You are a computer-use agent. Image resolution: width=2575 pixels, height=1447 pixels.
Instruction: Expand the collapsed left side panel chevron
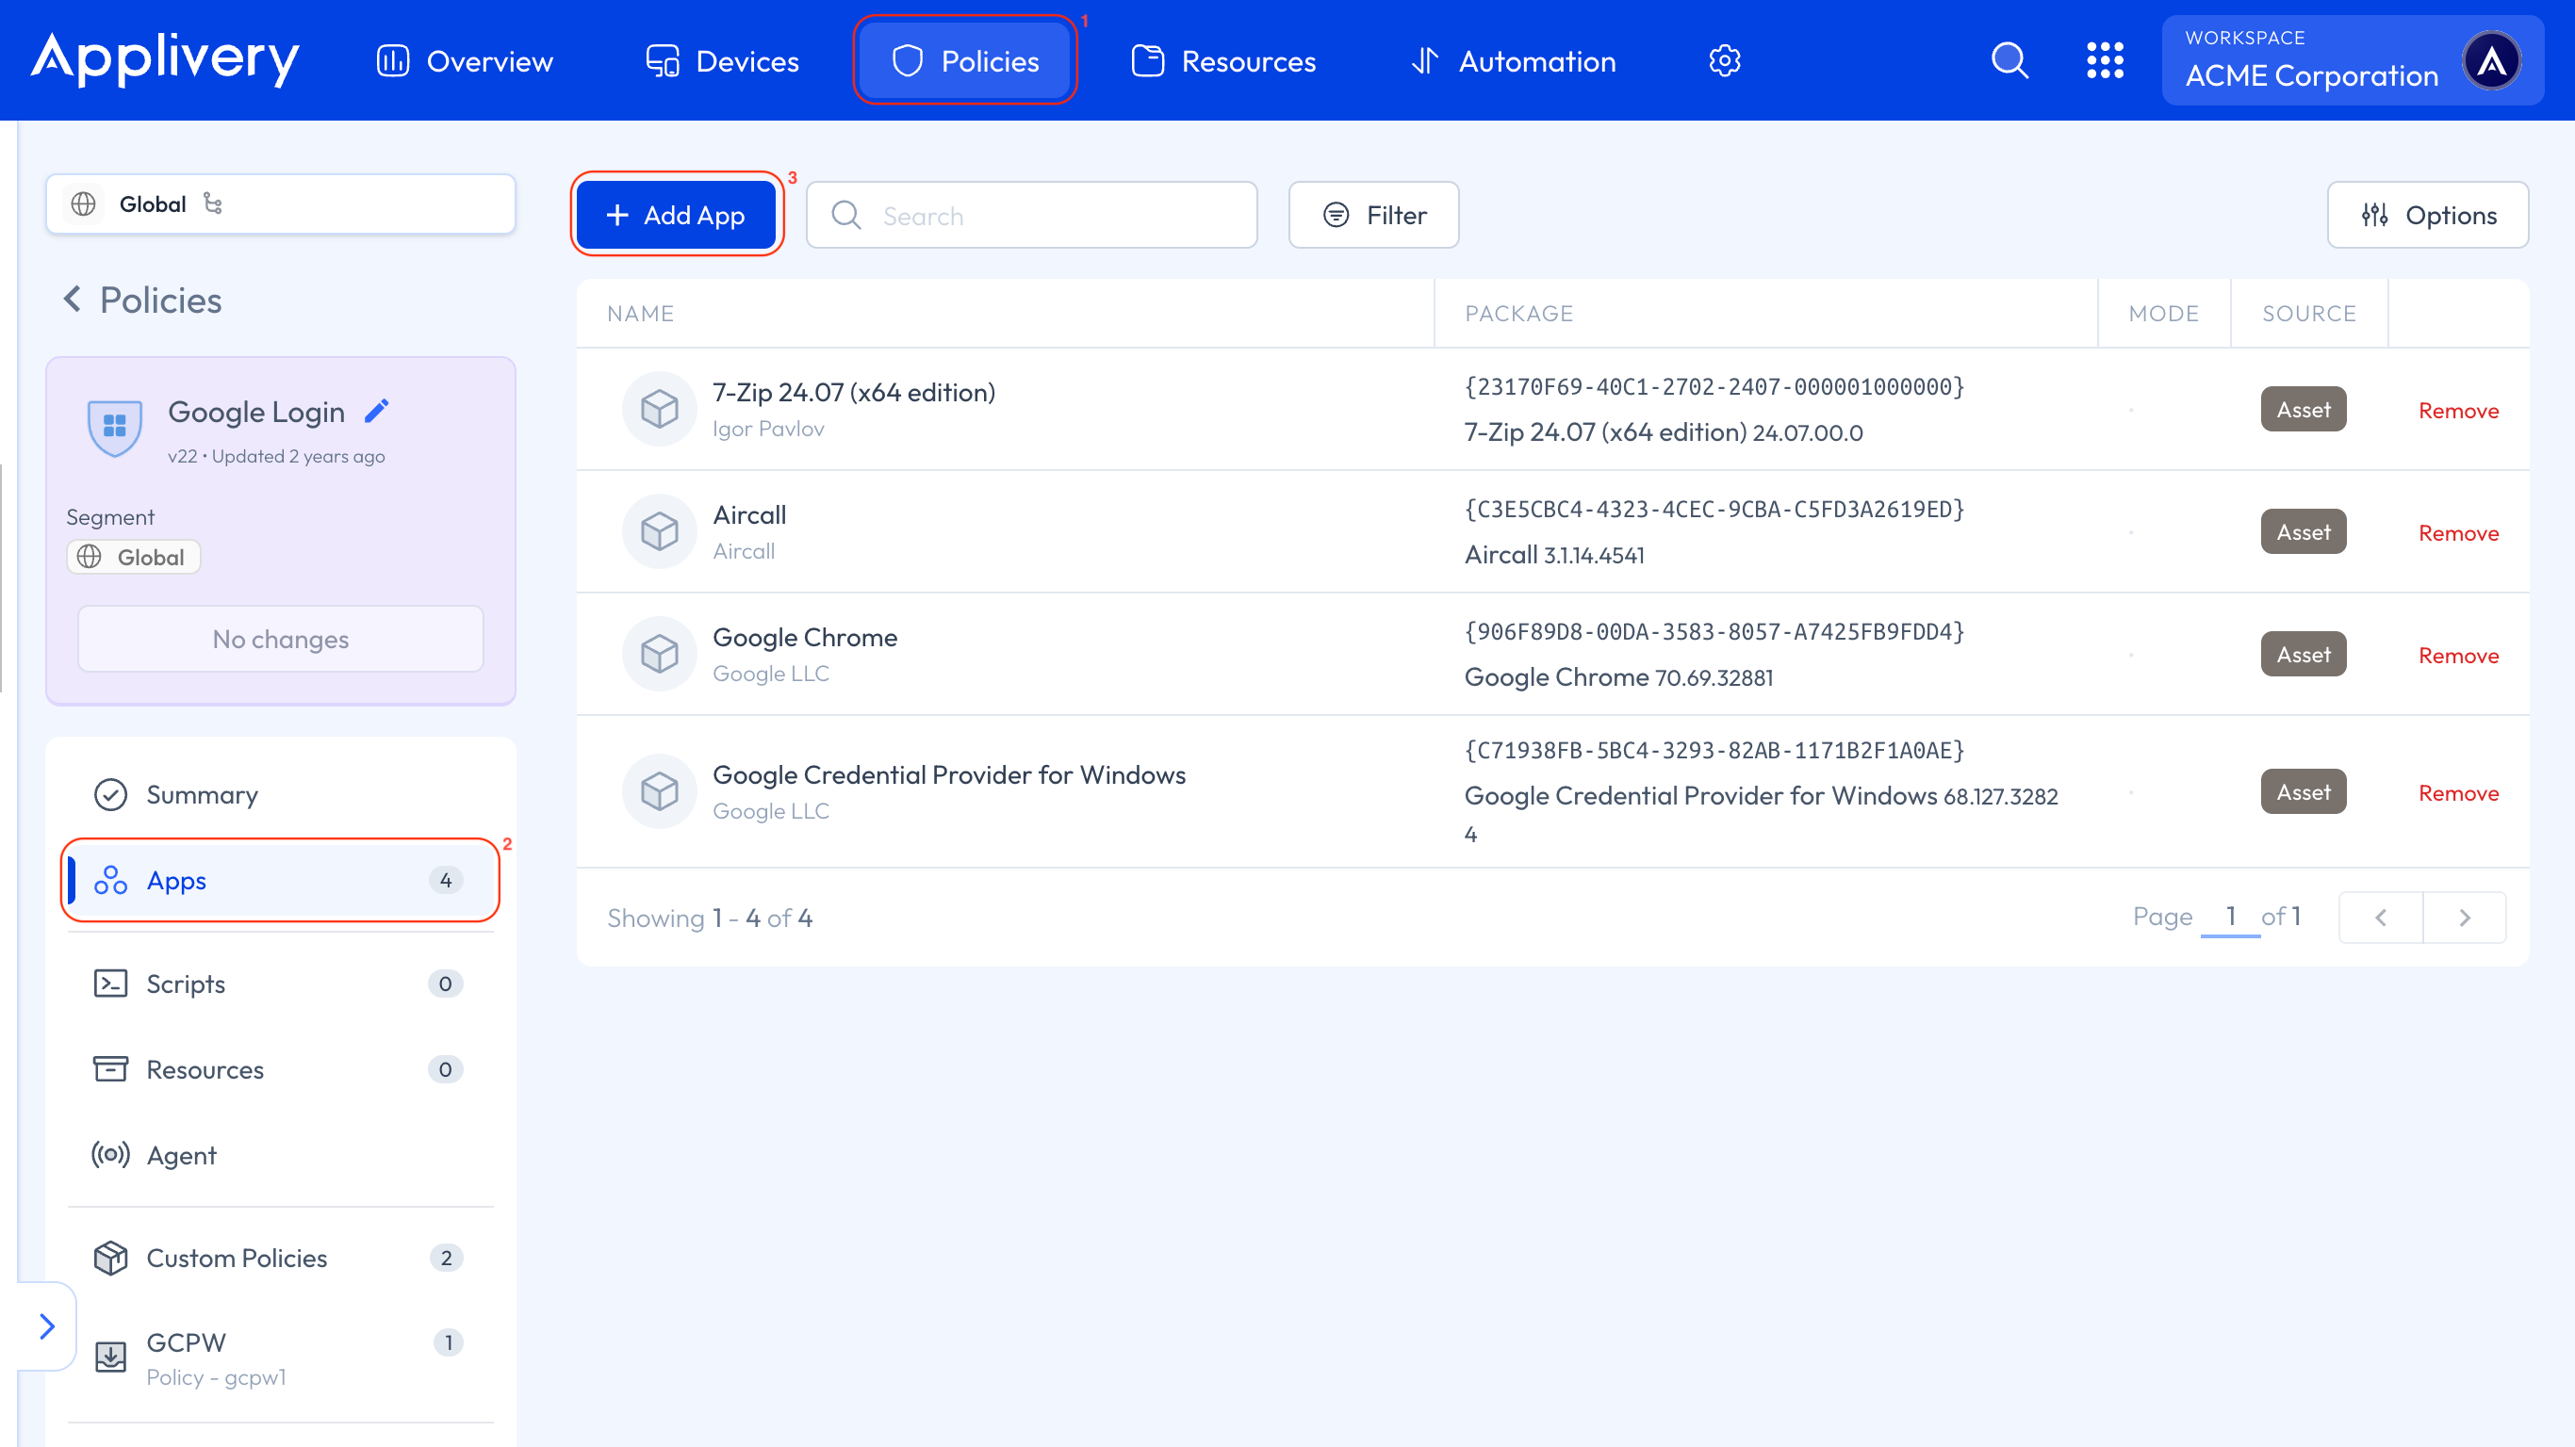point(46,1326)
